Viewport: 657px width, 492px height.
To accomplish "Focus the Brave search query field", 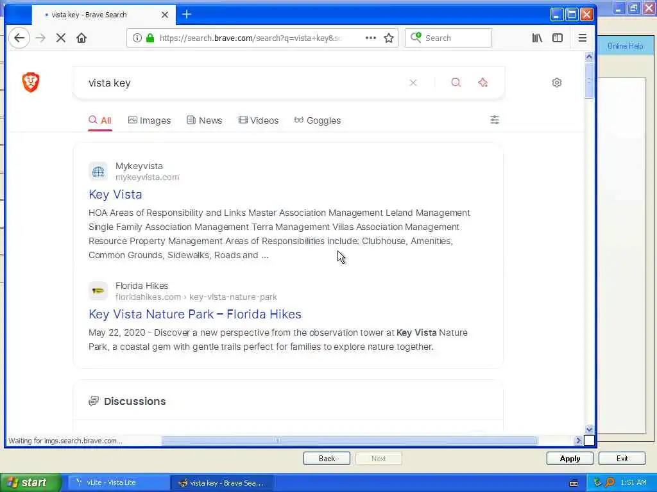I will [x=243, y=83].
